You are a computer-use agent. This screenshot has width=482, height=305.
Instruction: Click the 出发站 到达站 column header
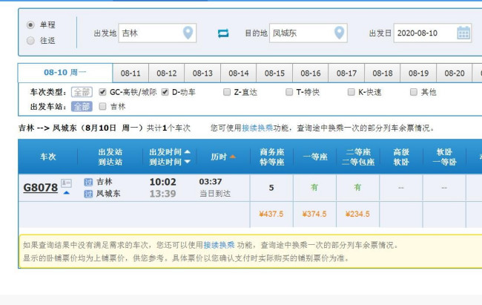coord(110,157)
